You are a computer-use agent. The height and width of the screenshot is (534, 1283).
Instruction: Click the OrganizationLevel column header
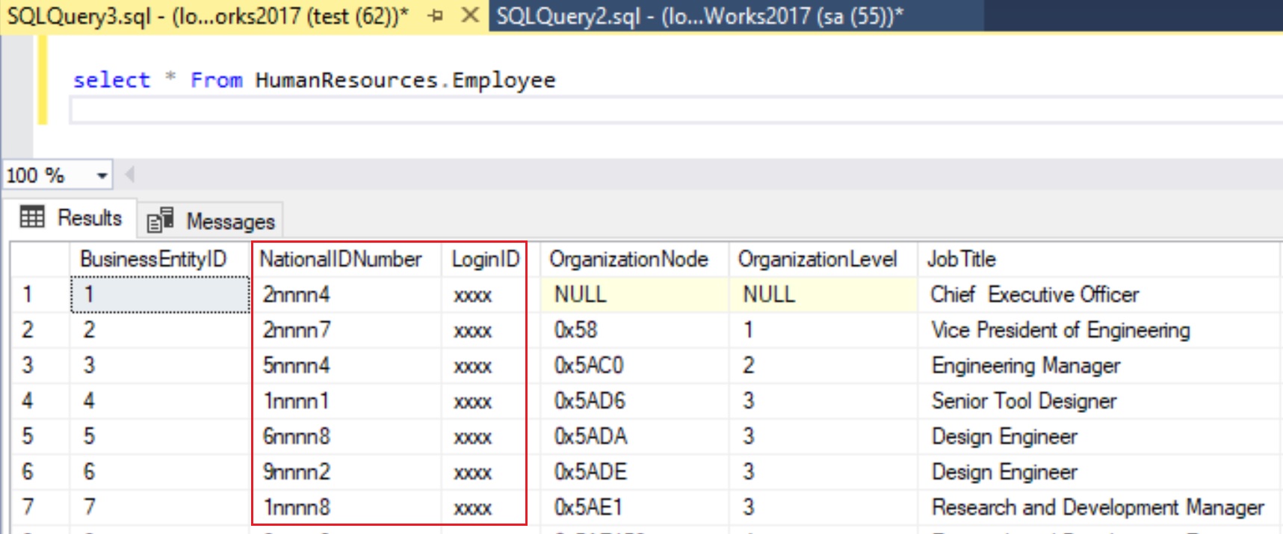pyautogui.click(x=817, y=259)
